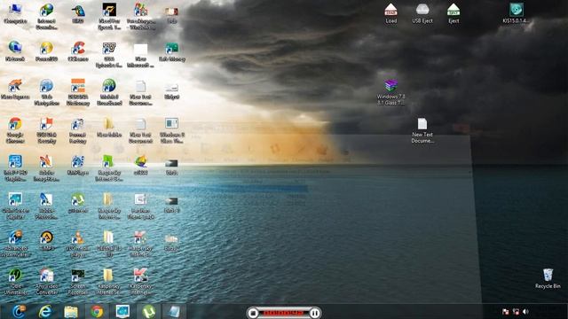This screenshot has width=568, height=319.
Task: Open New Text Document beside the archive
Action: (422, 130)
